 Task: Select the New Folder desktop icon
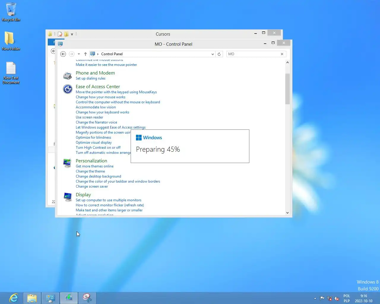[11, 41]
